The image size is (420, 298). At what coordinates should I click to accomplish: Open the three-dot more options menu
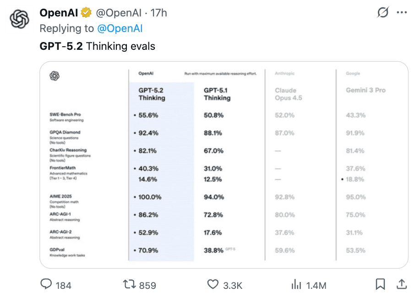coord(402,13)
